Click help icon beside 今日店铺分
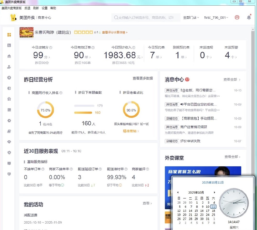The width and height of the screenshot is (257, 230). [x=51, y=47]
